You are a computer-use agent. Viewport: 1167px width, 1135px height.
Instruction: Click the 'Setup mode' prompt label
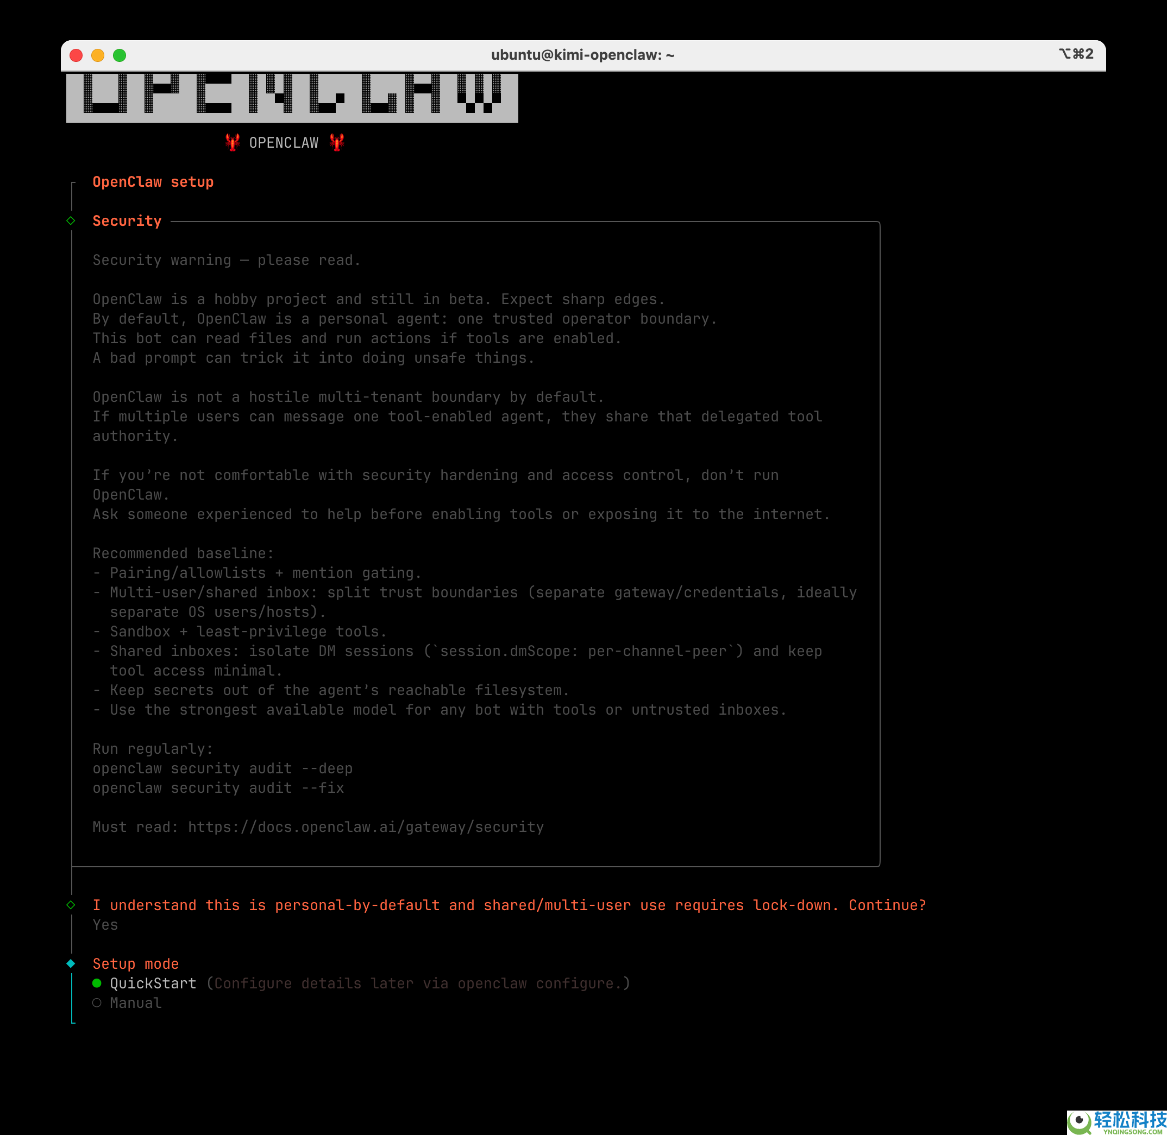pyautogui.click(x=136, y=964)
